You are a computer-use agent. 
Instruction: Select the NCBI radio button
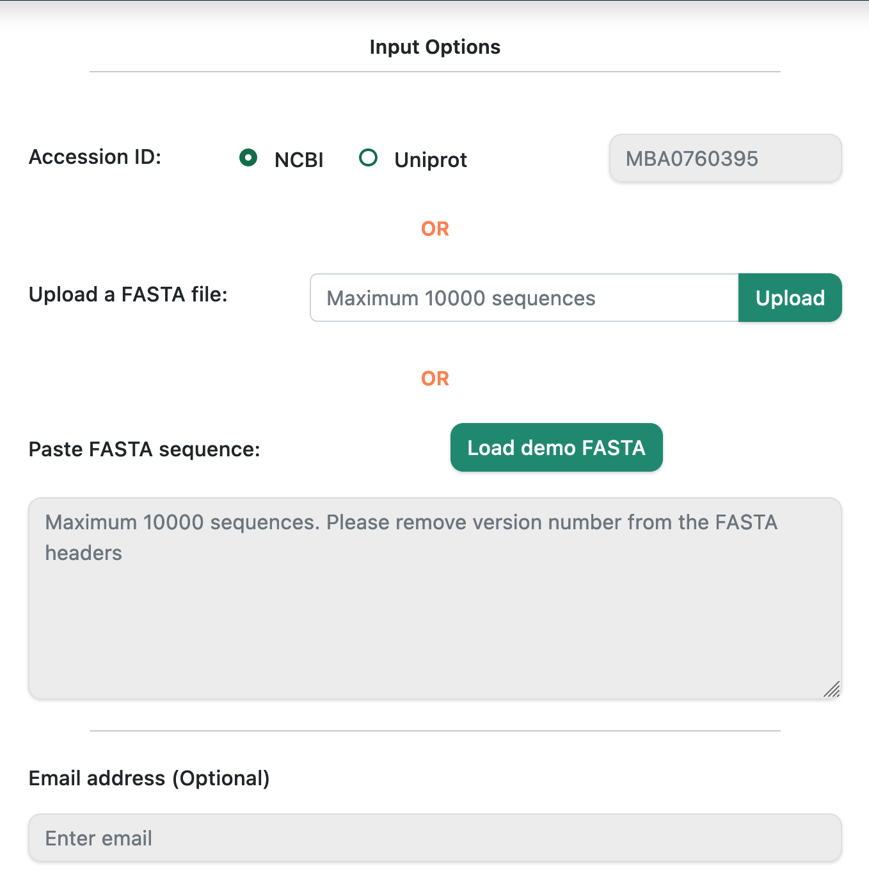[x=248, y=157]
